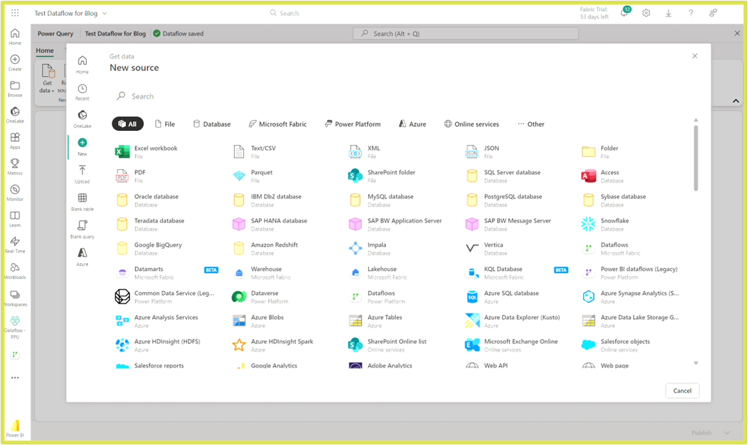Click Cancel in the Get data dialog
The height and width of the screenshot is (445, 748).
pos(682,391)
